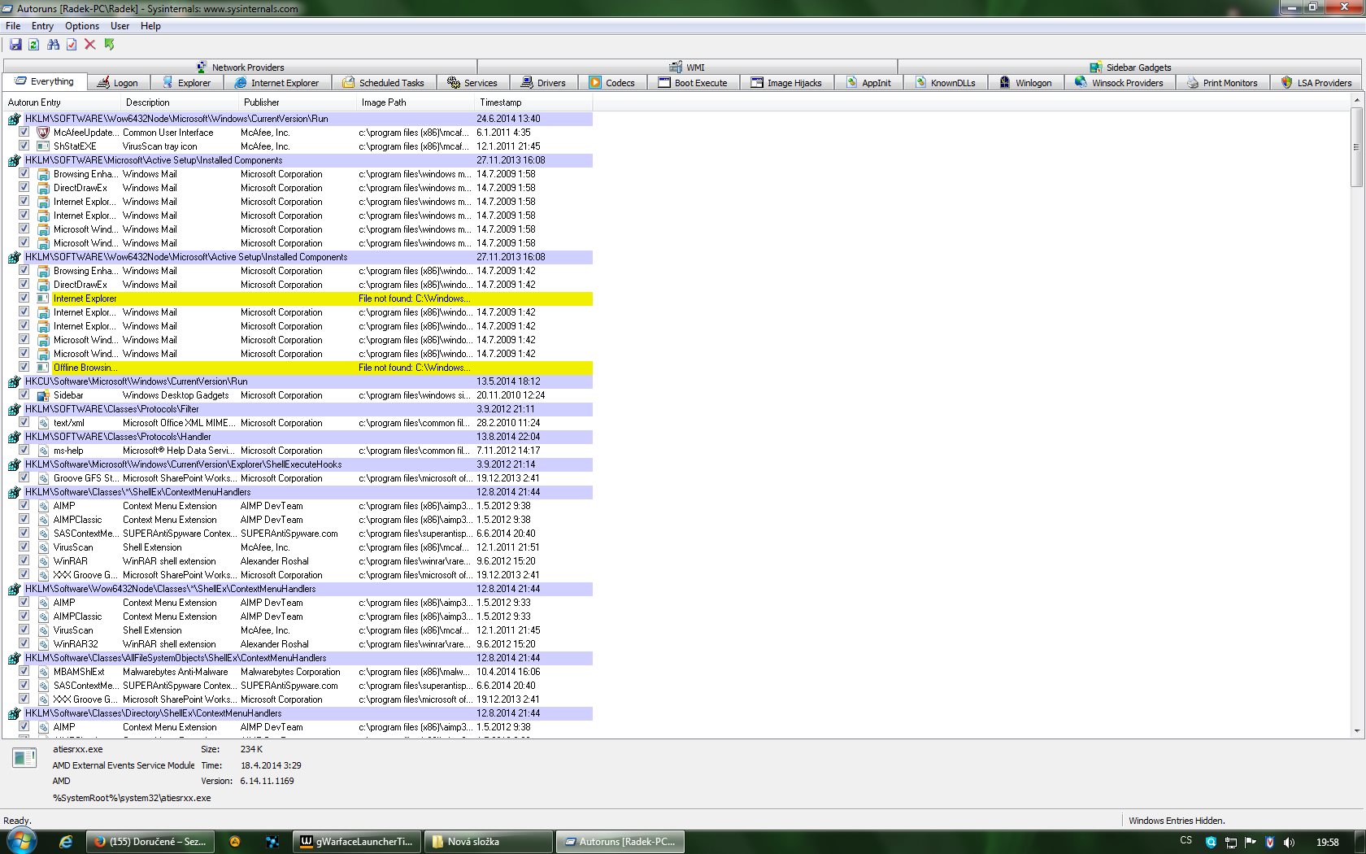Image resolution: width=1366 pixels, height=854 pixels.
Task: Click the ShStatEXE entry icon
Action: coord(43,146)
